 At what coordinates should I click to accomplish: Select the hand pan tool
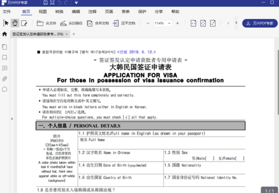pyautogui.click(x=15, y=23)
